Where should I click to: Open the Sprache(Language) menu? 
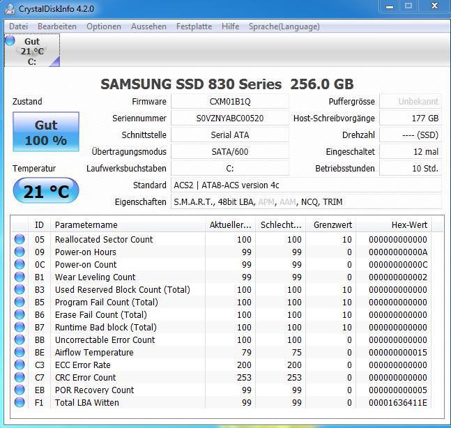(x=284, y=26)
